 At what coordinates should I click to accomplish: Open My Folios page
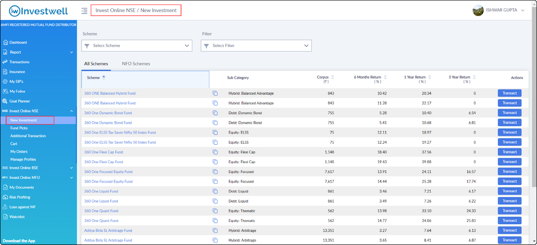[17, 91]
